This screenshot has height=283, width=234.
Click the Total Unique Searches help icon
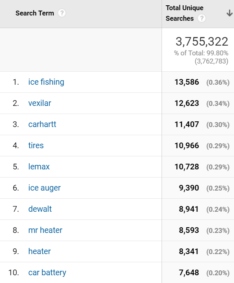pos(201,18)
